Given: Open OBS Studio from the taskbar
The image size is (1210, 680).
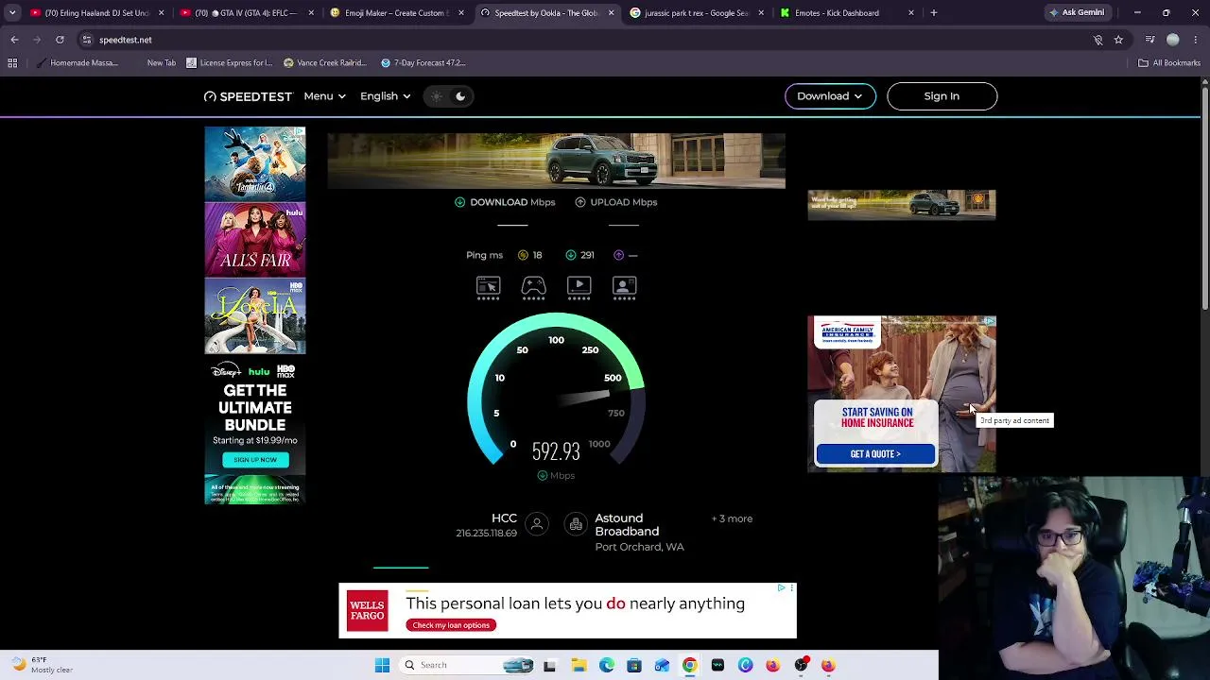Looking at the screenshot, I should point(801,666).
